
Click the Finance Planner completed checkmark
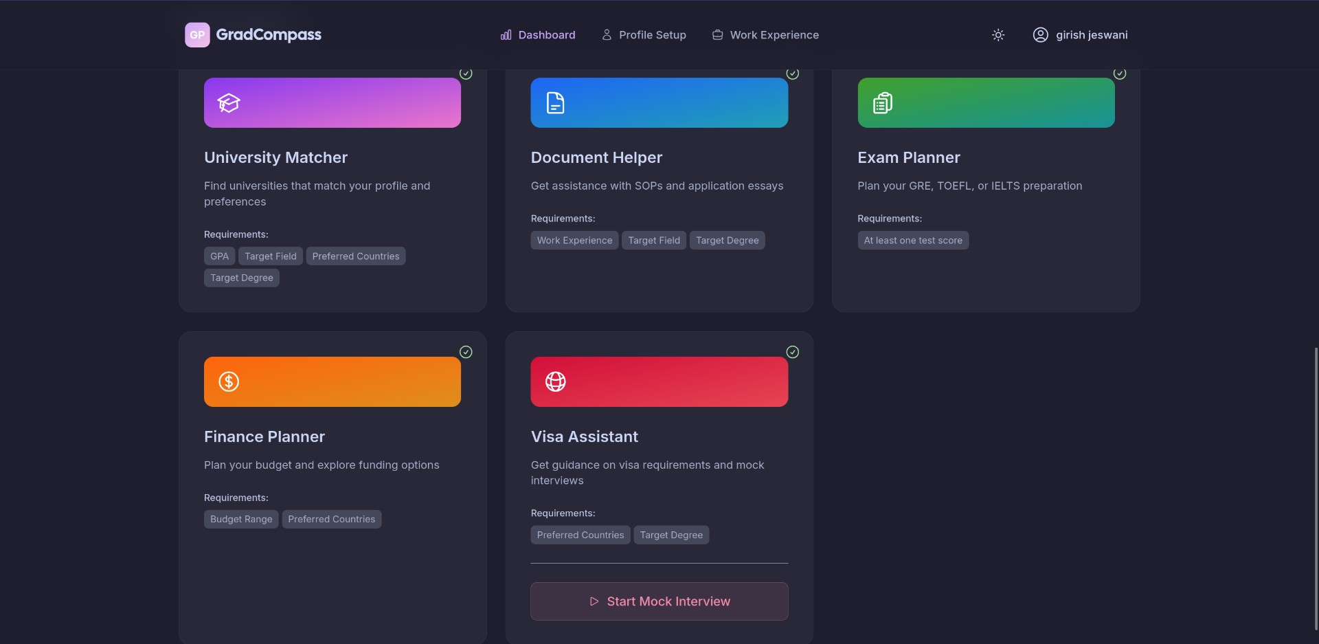(x=466, y=352)
